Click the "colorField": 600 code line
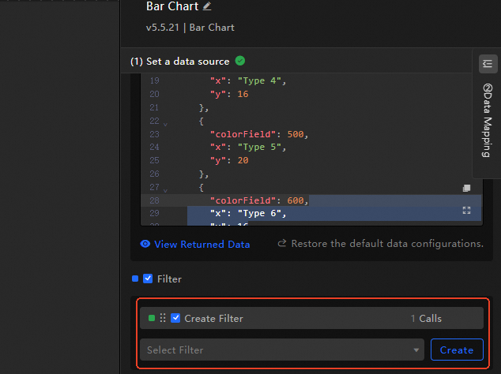Image resolution: width=501 pixels, height=374 pixels. [x=259, y=200]
